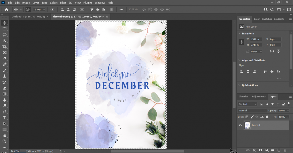The height and width of the screenshot is (153, 293).
Task: Collapse the Quick Actions section
Action: pos(239,85)
